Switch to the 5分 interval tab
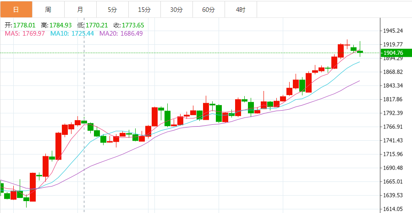 tap(112, 10)
